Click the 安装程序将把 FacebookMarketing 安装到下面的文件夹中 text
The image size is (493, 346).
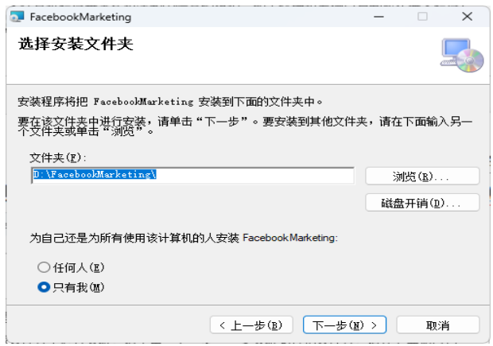(170, 102)
